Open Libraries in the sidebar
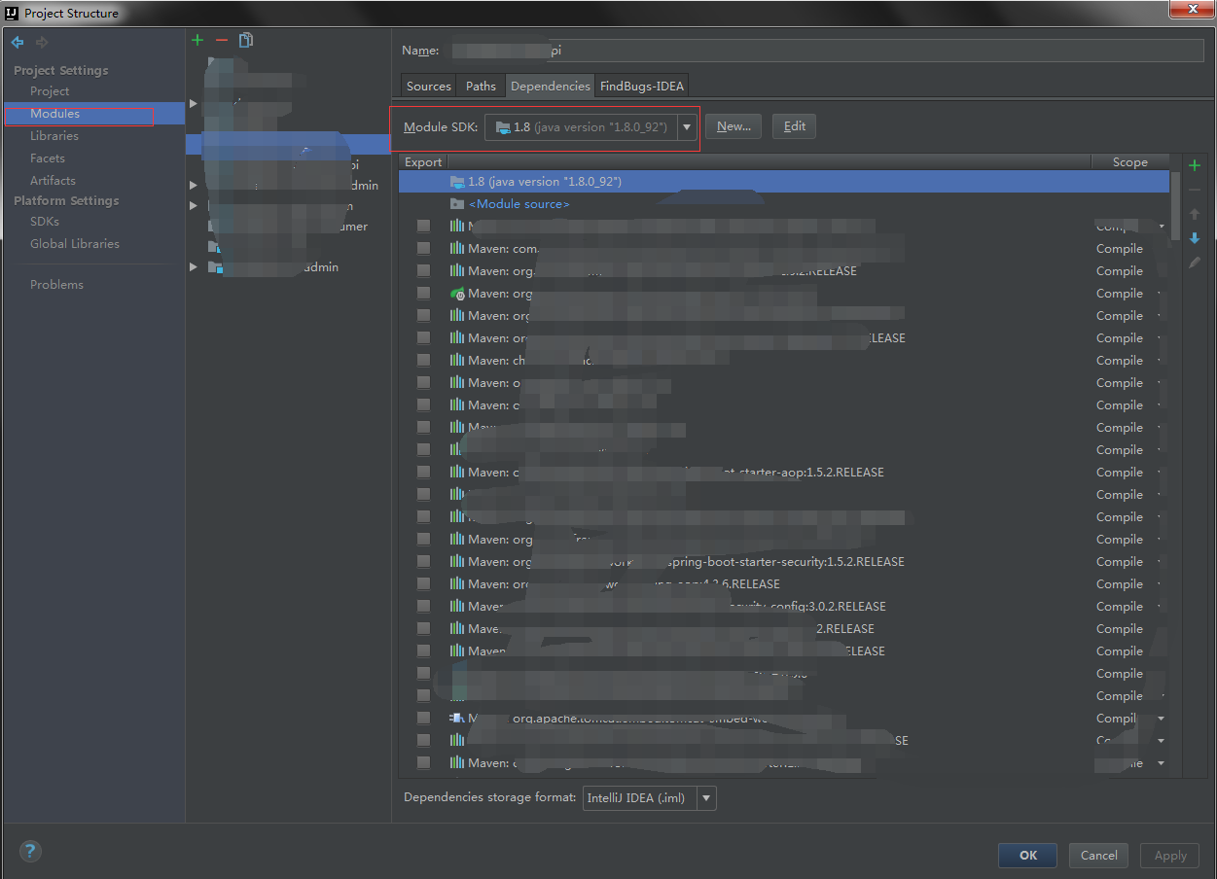 point(54,136)
